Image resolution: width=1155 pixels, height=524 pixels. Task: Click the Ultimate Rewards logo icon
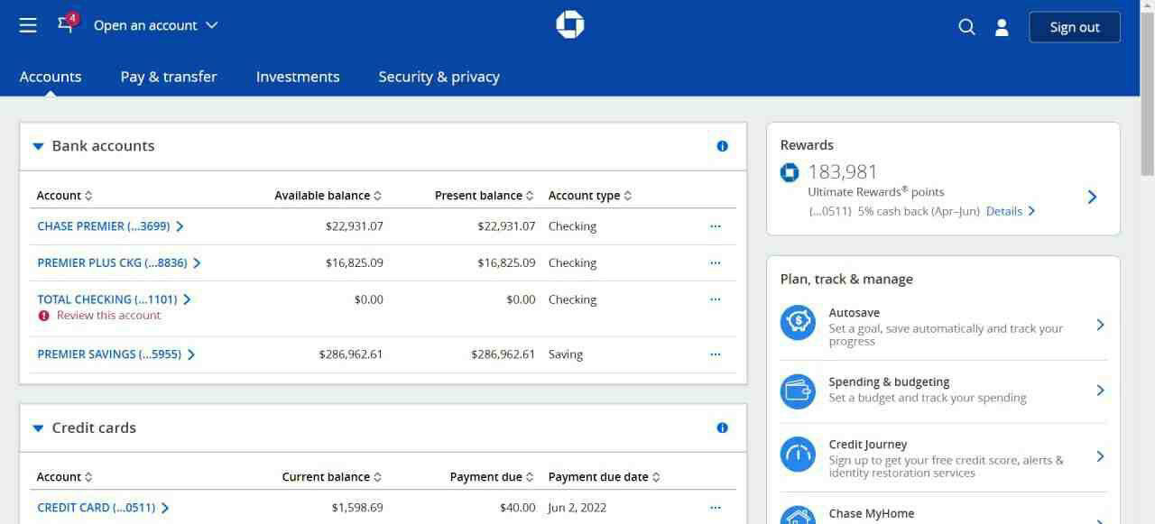click(x=790, y=171)
